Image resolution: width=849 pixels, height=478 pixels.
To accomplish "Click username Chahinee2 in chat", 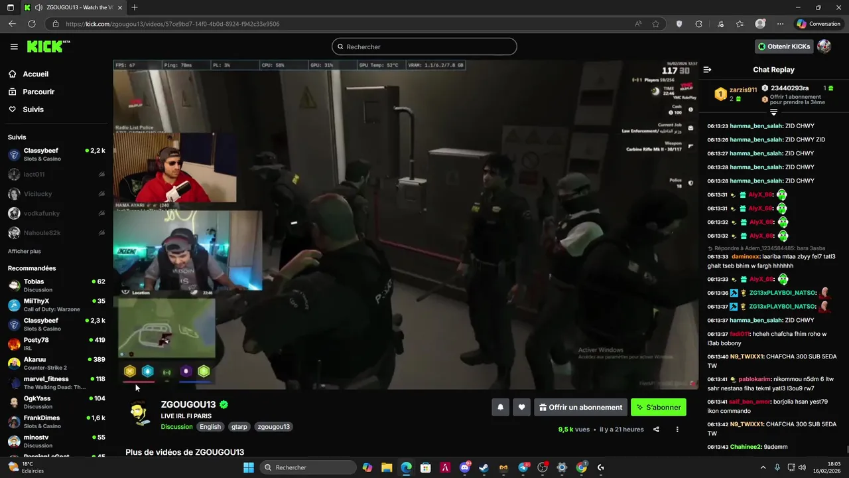I will tap(746, 447).
